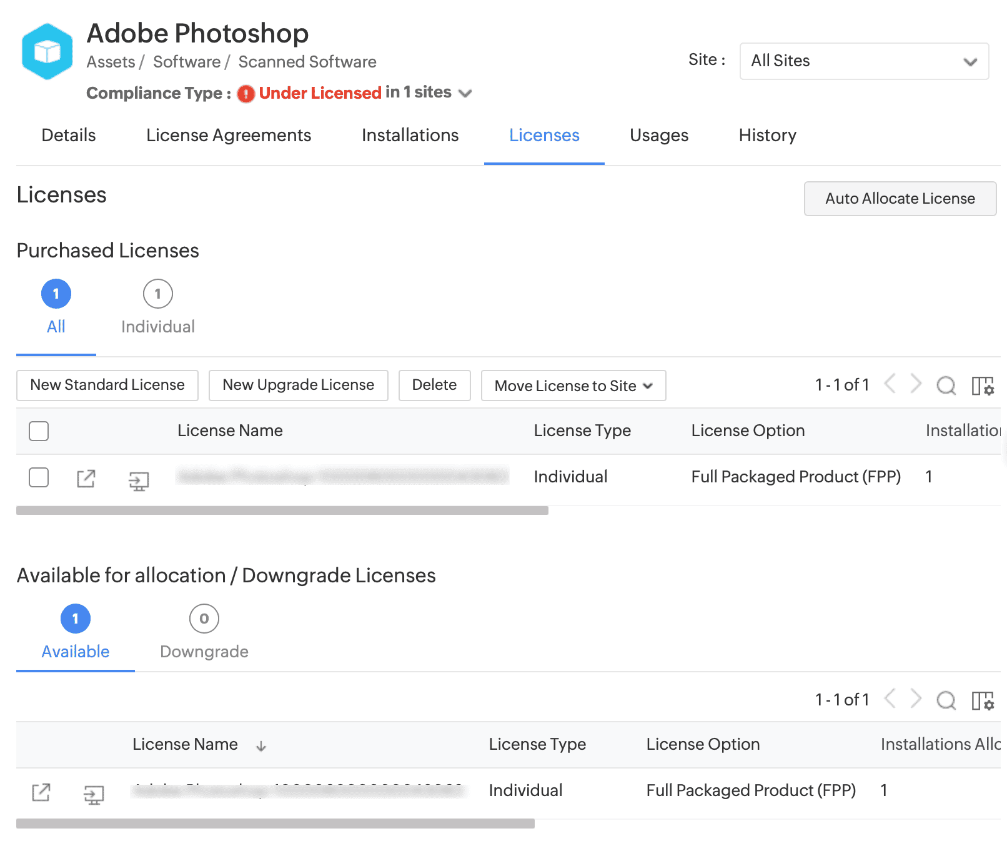This screenshot has width=1007, height=866.
Task: Expand Under Licensed compliance sites chevron
Action: [x=465, y=94]
